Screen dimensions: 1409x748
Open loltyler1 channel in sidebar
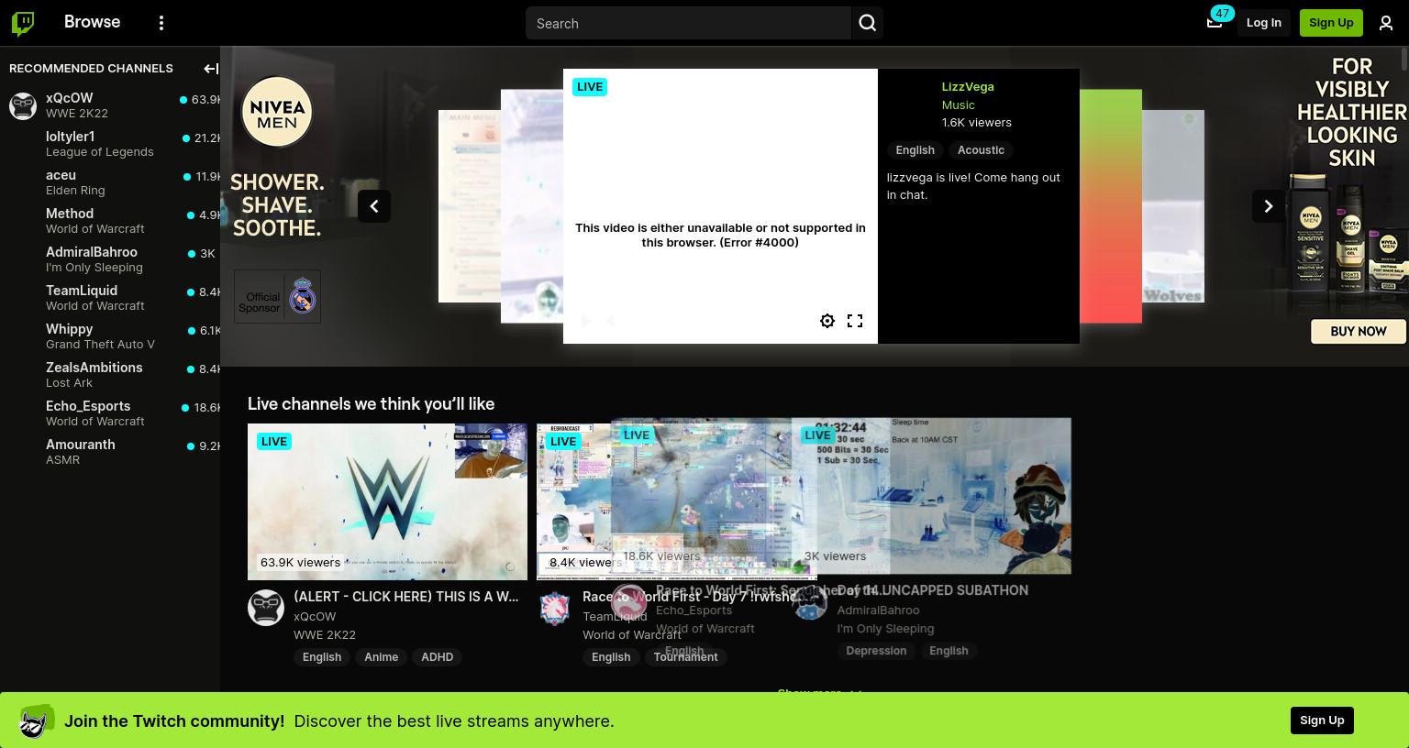click(x=110, y=144)
